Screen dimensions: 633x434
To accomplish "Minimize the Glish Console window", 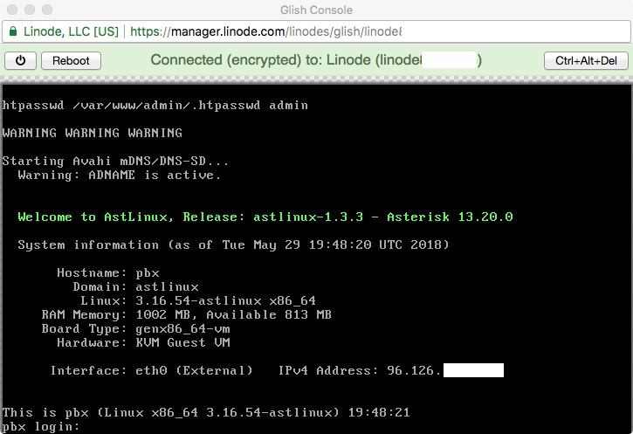I will [30, 10].
